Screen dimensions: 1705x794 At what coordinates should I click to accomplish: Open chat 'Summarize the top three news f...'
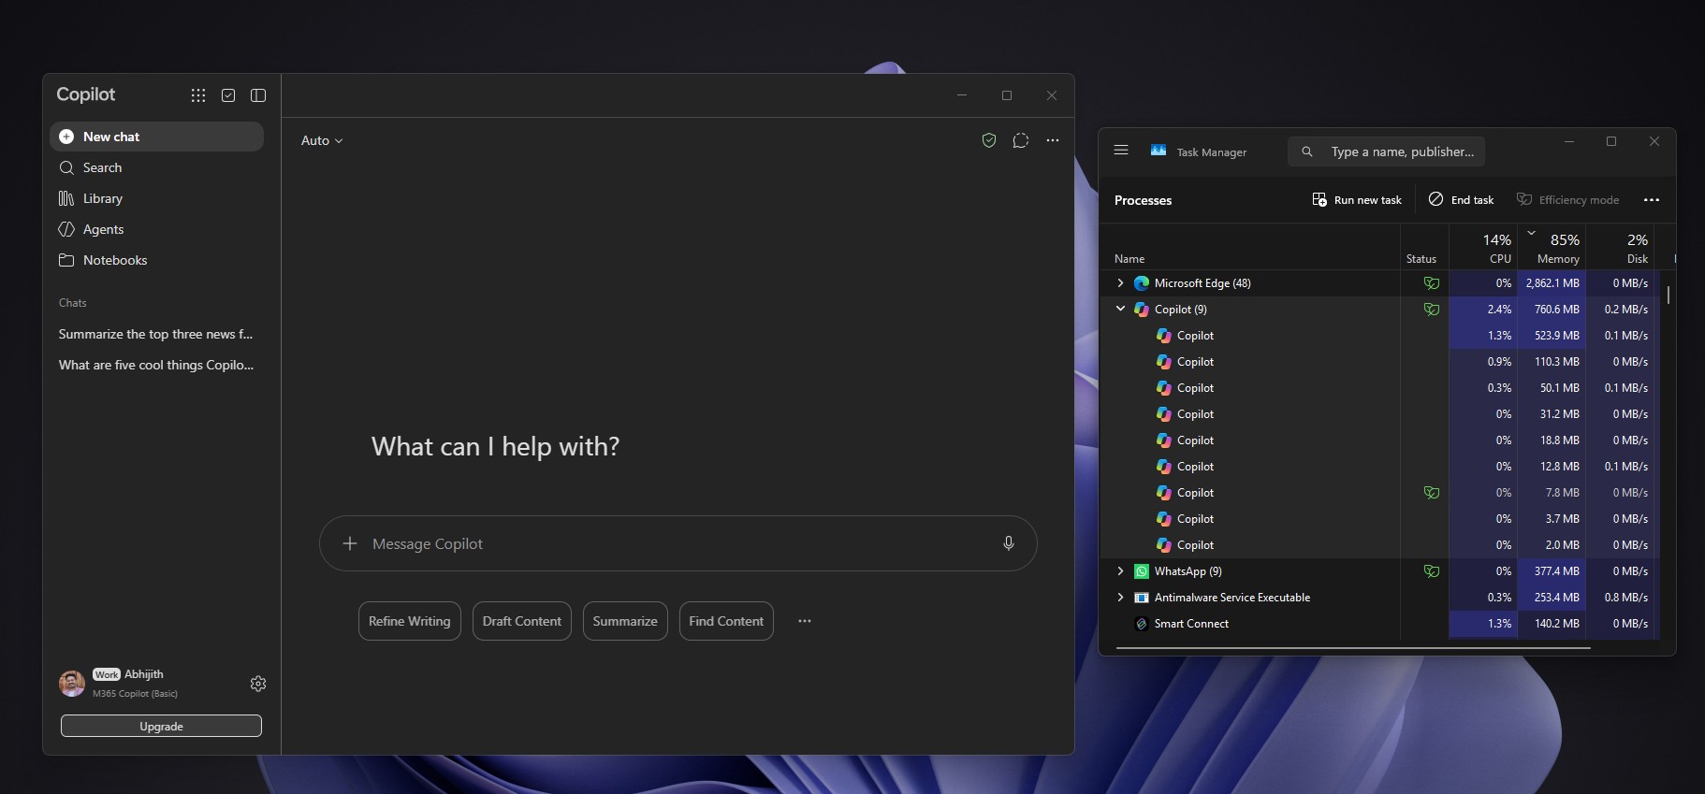click(x=156, y=334)
